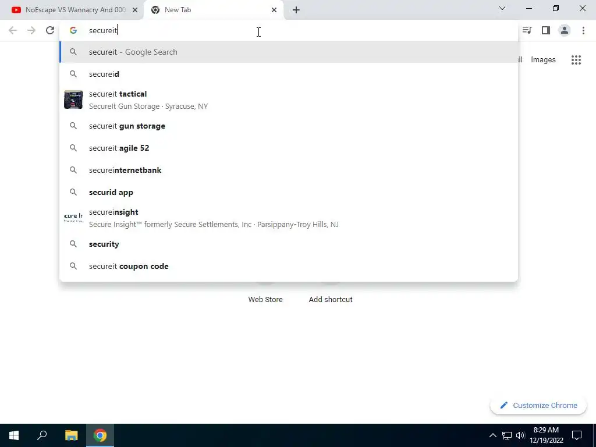The width and height of the screenshot is (596, 447).
Task: Toggle the side panel icon
Action: tap(546, 30)
